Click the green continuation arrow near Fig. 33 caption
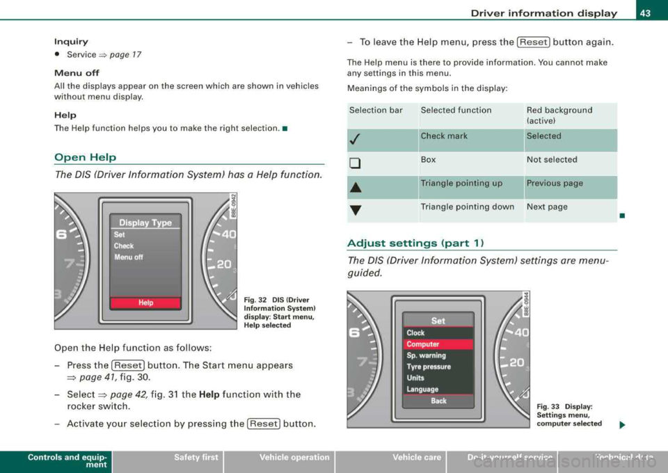The width and height of the screenshot is (668, 473). click(622, 424)
